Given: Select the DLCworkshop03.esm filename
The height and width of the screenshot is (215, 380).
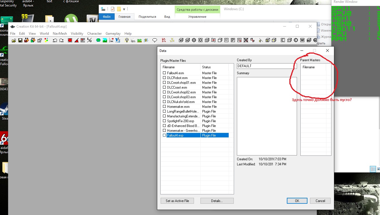Looking at the screenshot, I should (x=181, y=97).
